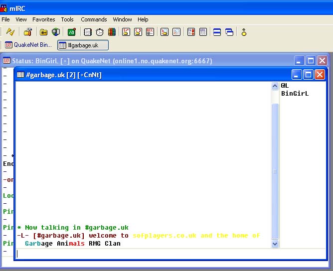Open the View menu
333x271 pixels.
pyautogui.click(x=21, y=19)
